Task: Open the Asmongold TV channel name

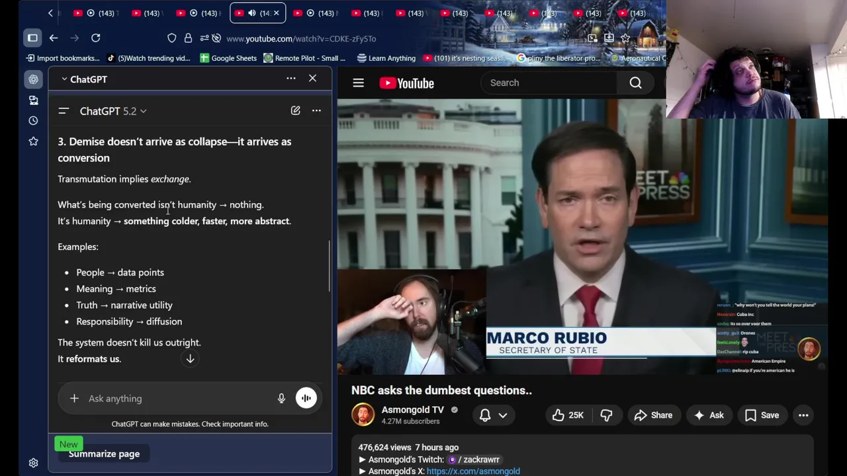Action: click(x=412, y=410)
